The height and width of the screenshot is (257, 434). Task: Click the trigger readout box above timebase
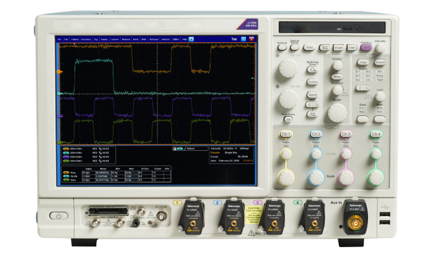click(x=190, y=149)
